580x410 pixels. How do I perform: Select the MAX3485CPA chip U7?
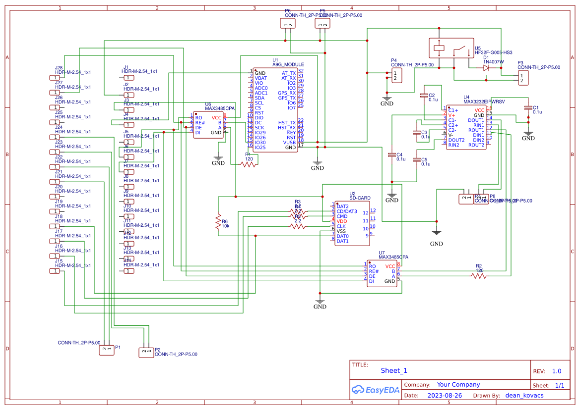pyautogui.click(x=382, y=272)
